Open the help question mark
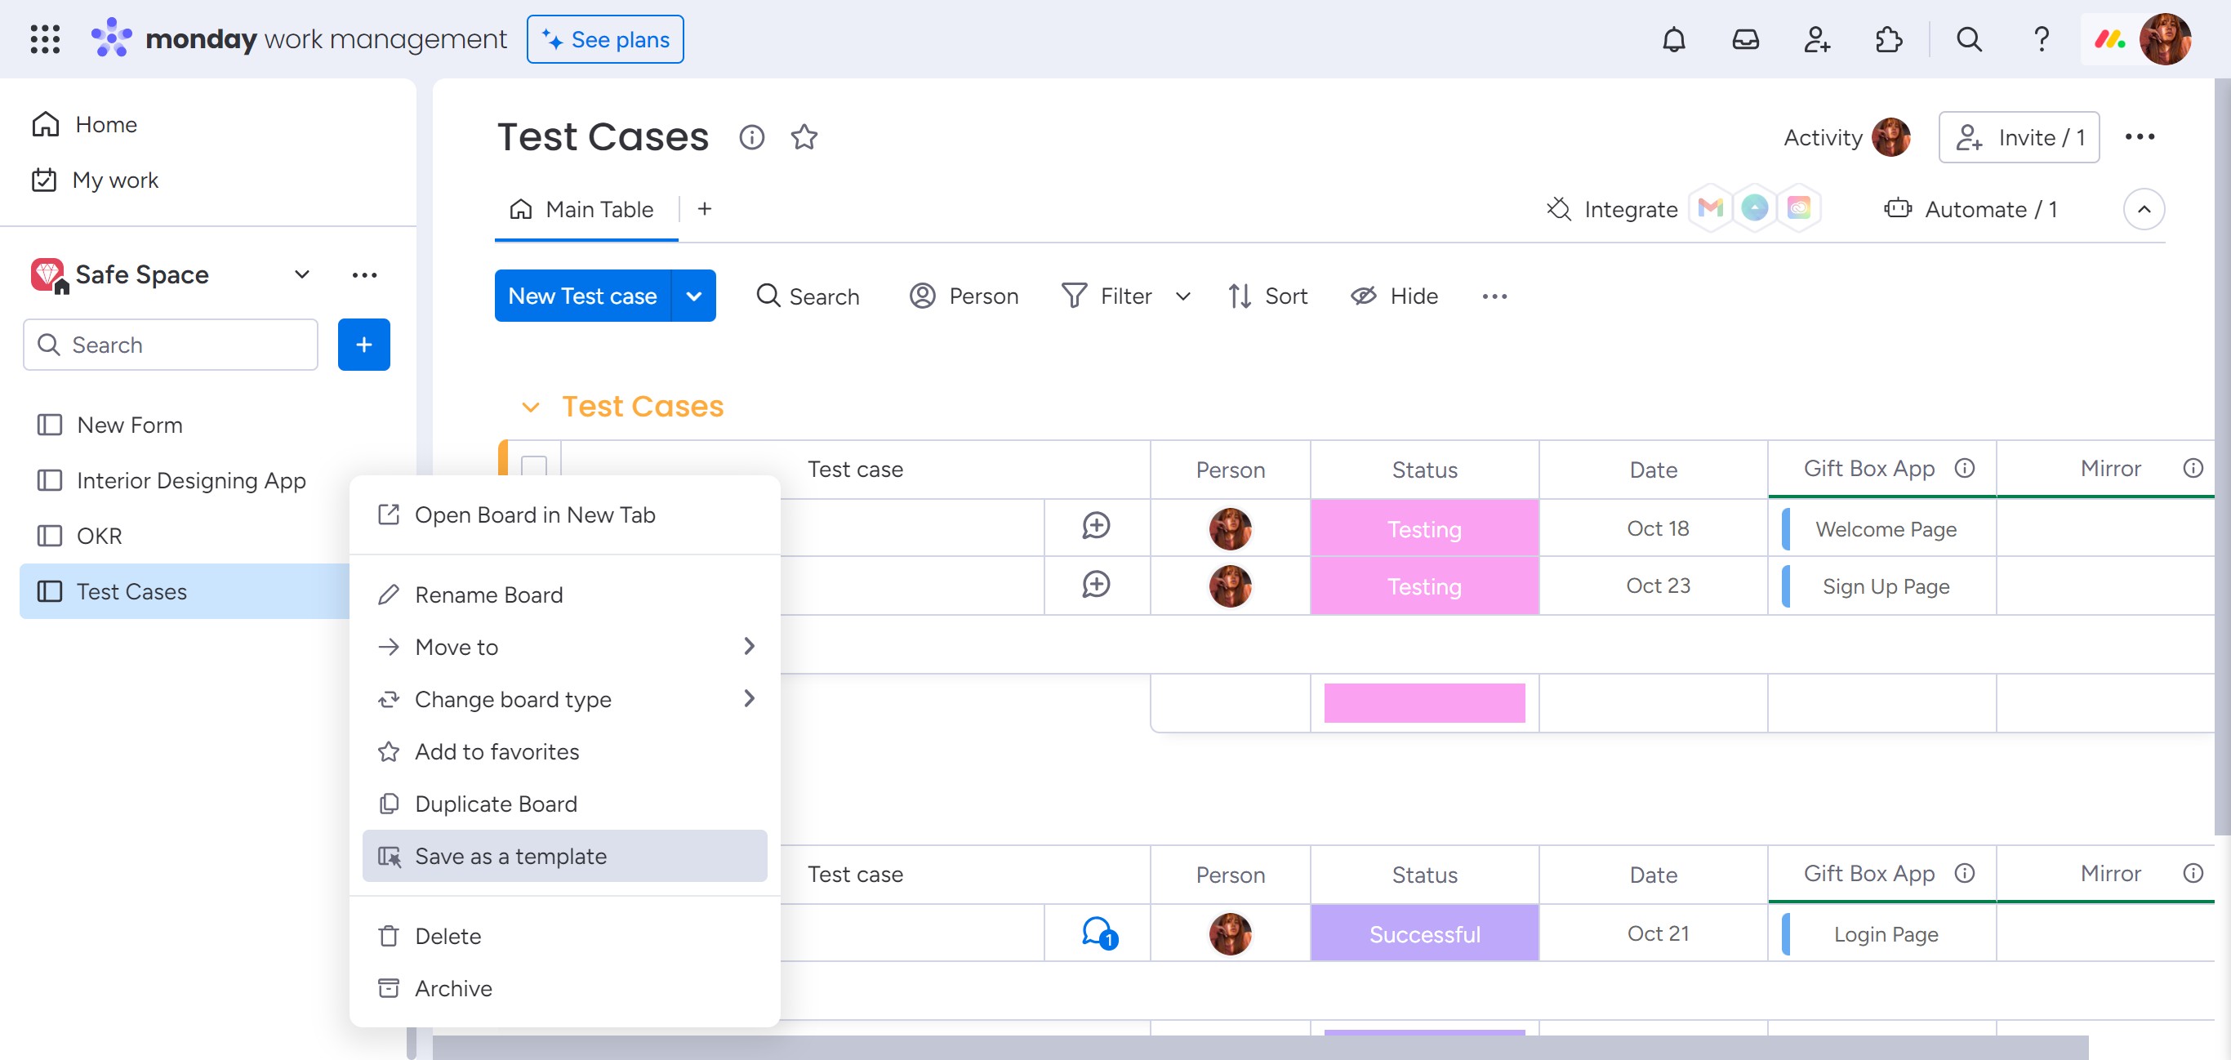 pos(2041,39)
